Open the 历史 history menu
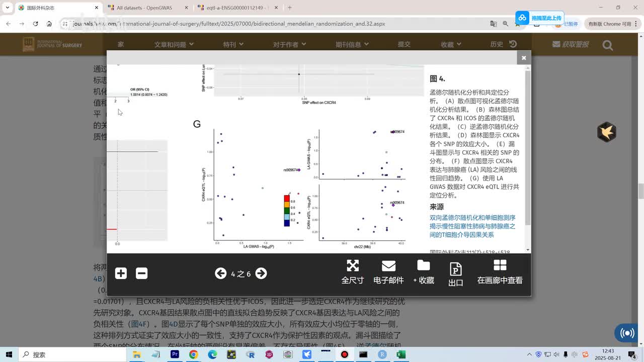This screenshot has height=362, width=644. pyautogui.click(x=503, y=44)
